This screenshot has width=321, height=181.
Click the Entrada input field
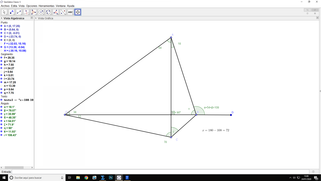click(160, 172)
